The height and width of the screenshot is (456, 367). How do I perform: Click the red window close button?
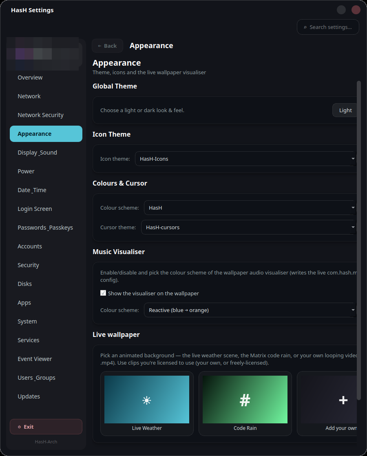[356, 10]
